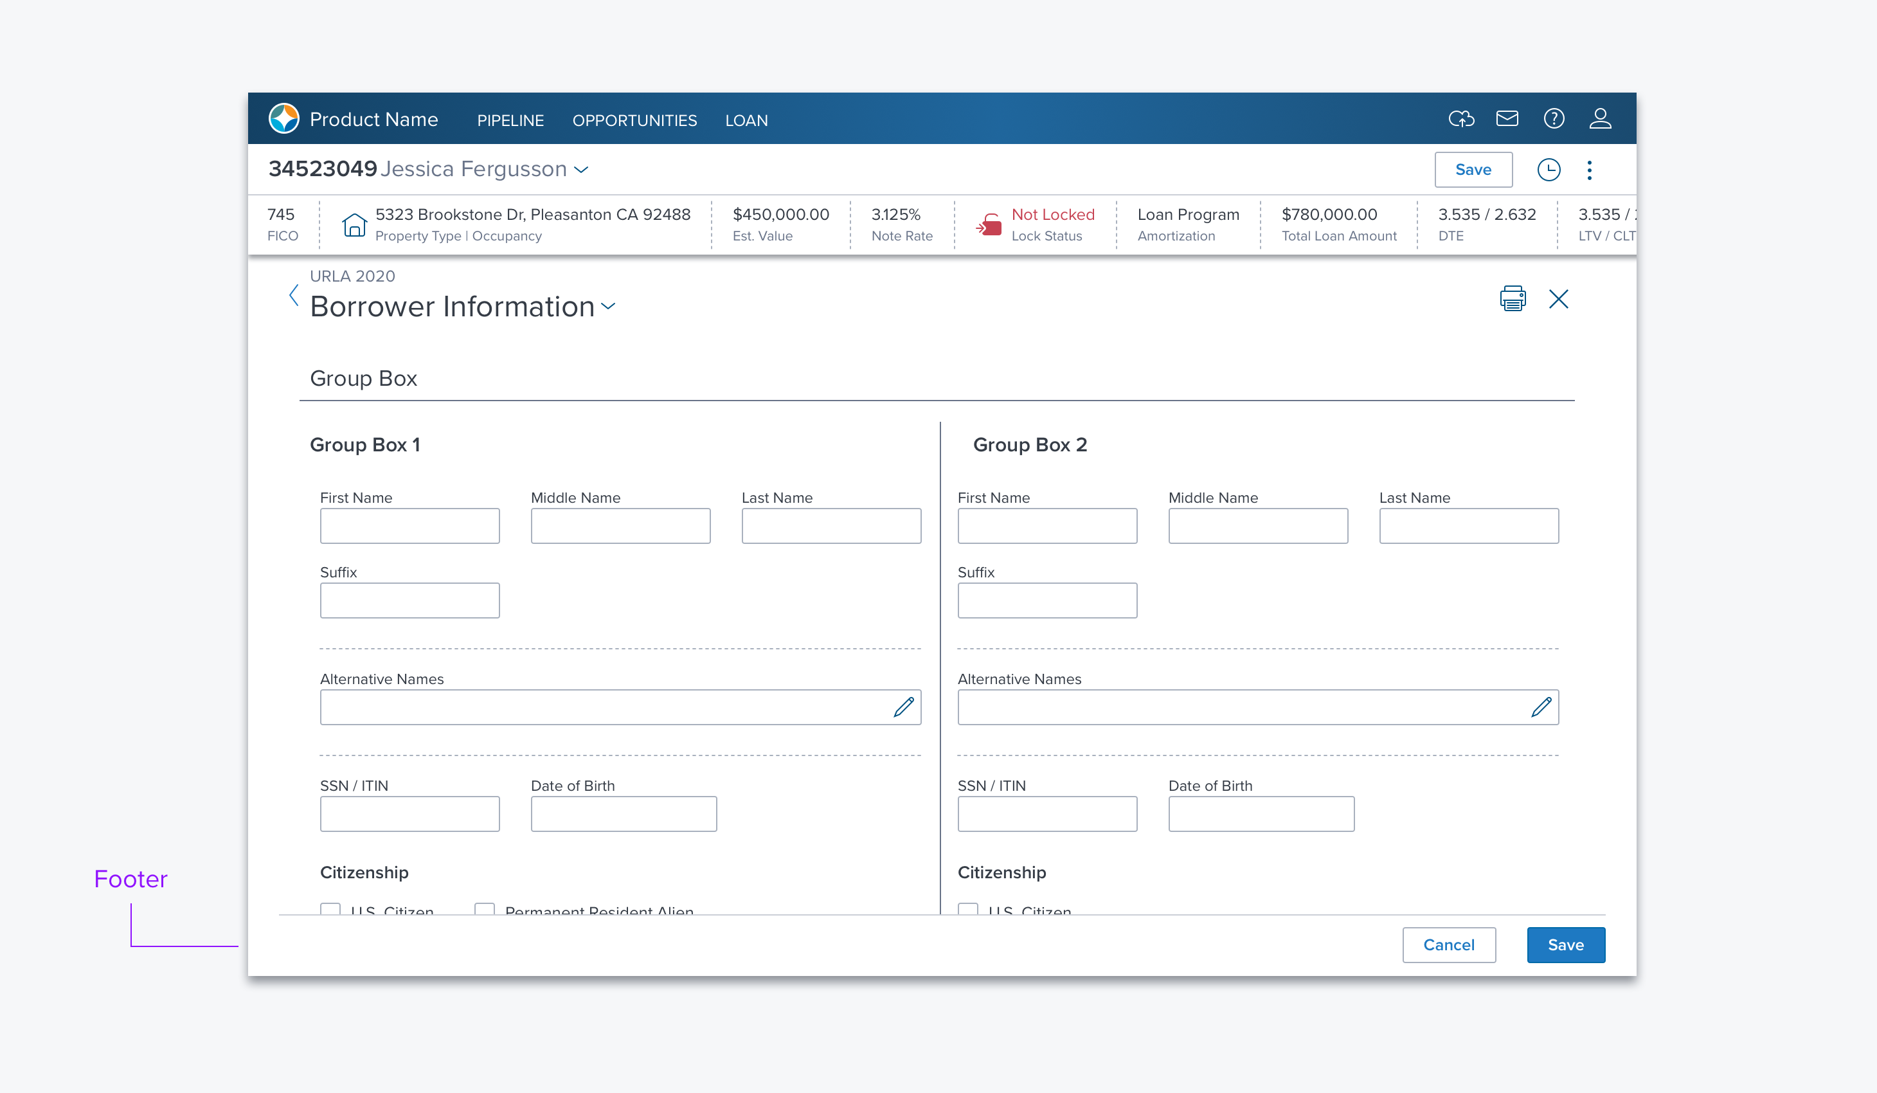Viewport: 1877px width, 1093px height.
Task: Click Suffix field in Group Box 1
Action: [409, 601]
